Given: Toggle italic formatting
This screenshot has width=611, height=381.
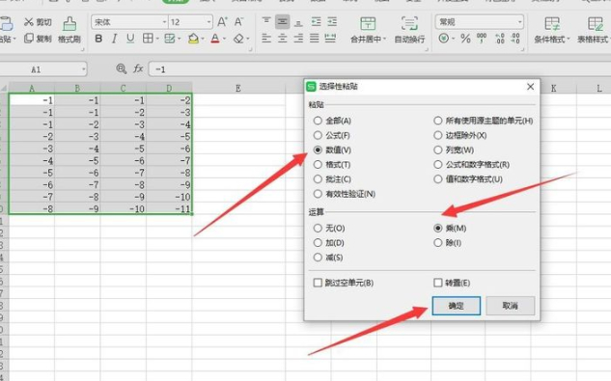Looking at the screenshot, I should coord(114,39).
